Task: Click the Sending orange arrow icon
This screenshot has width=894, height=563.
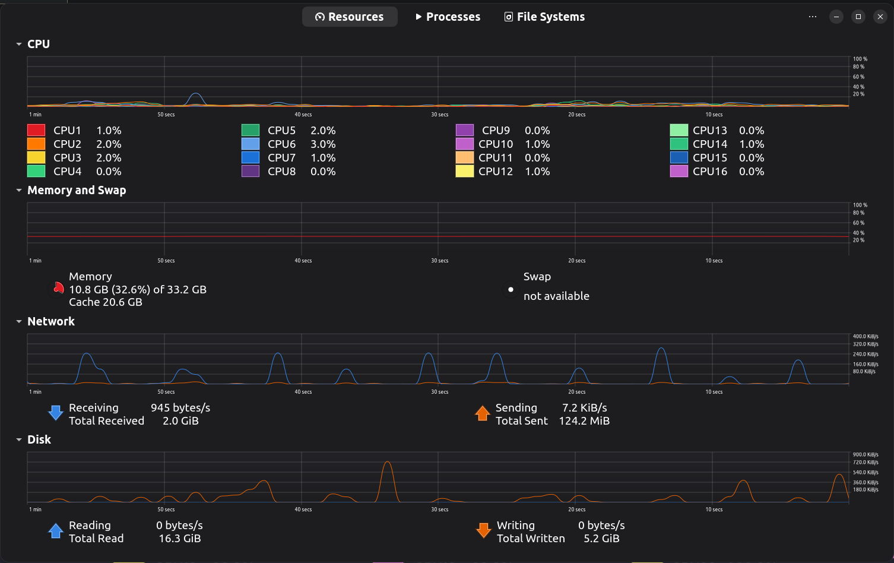Action: click(483, 413)
